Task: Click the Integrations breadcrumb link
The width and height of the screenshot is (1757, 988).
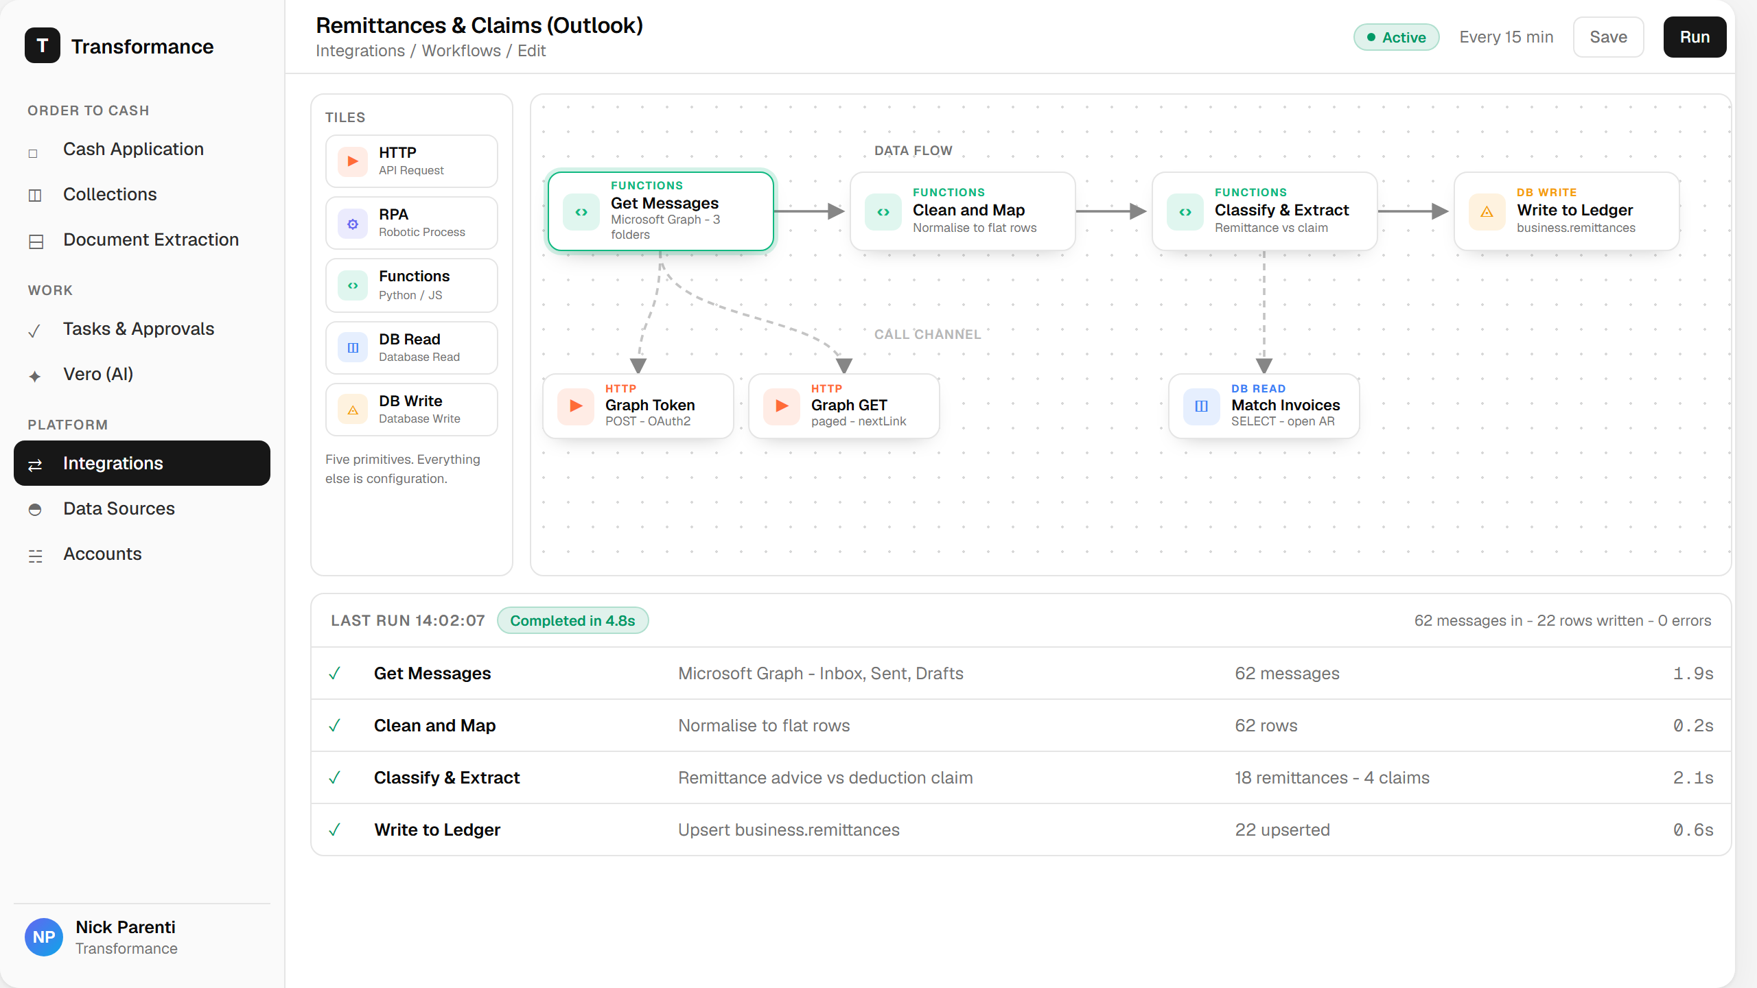Action: [x=360, y=51]
